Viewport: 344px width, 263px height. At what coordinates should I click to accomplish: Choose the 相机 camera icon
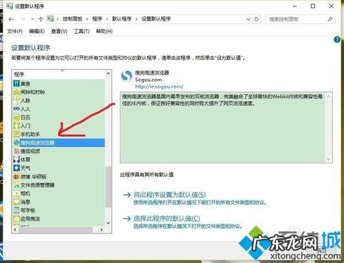coord(17,194)
